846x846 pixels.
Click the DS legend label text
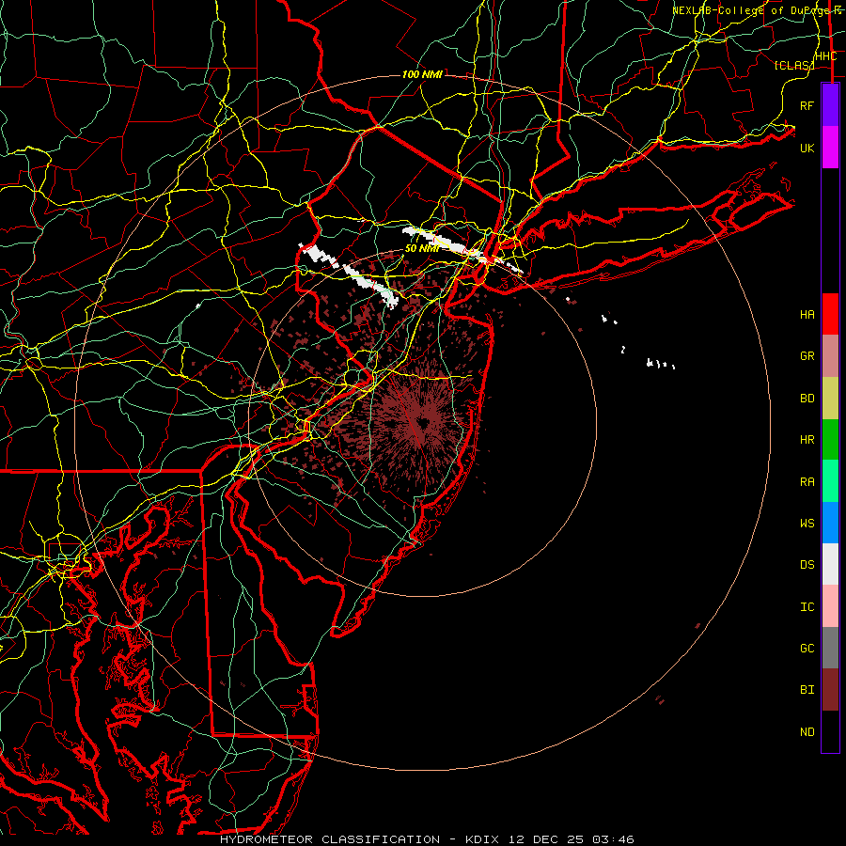807,565
